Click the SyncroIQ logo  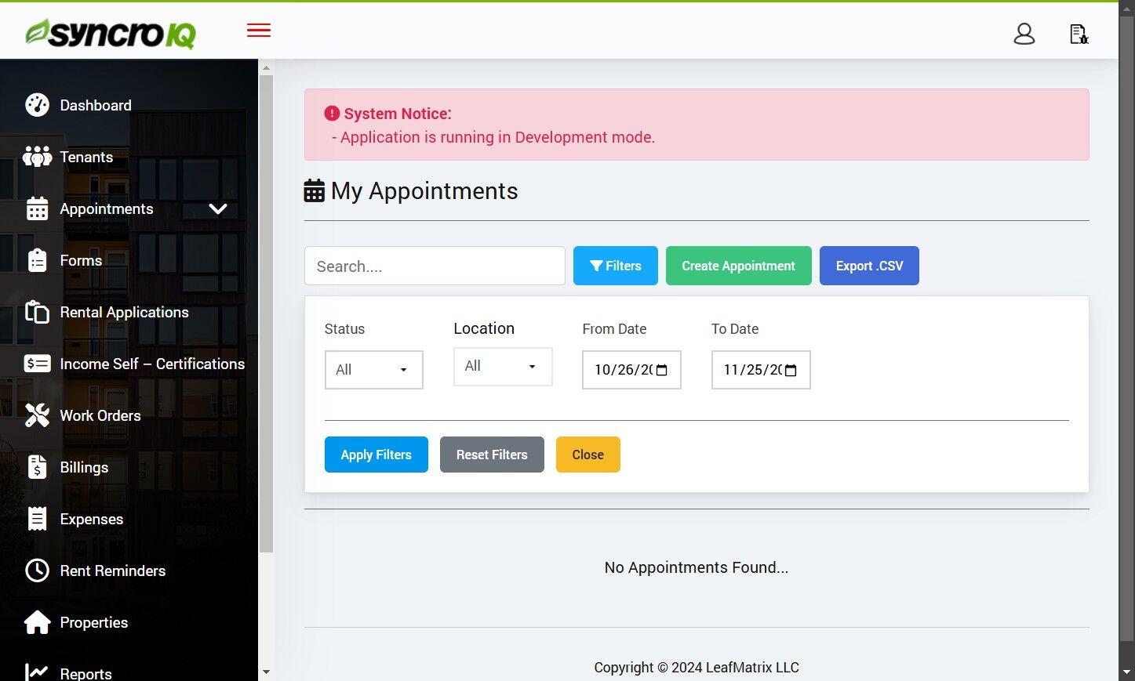point(111,33)
